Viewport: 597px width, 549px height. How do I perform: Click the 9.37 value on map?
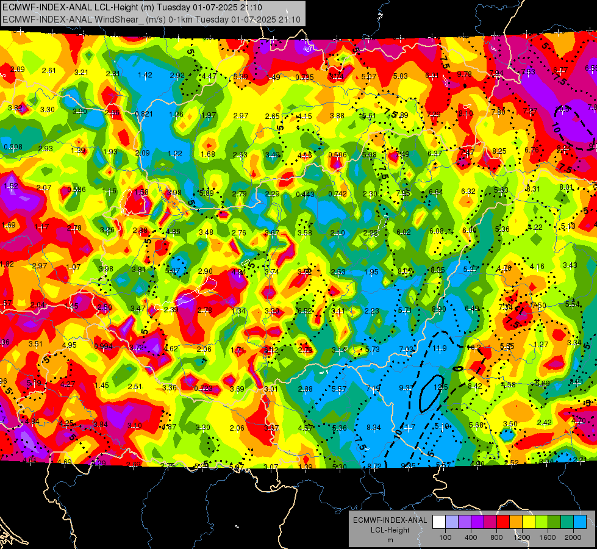click(406, 387)
